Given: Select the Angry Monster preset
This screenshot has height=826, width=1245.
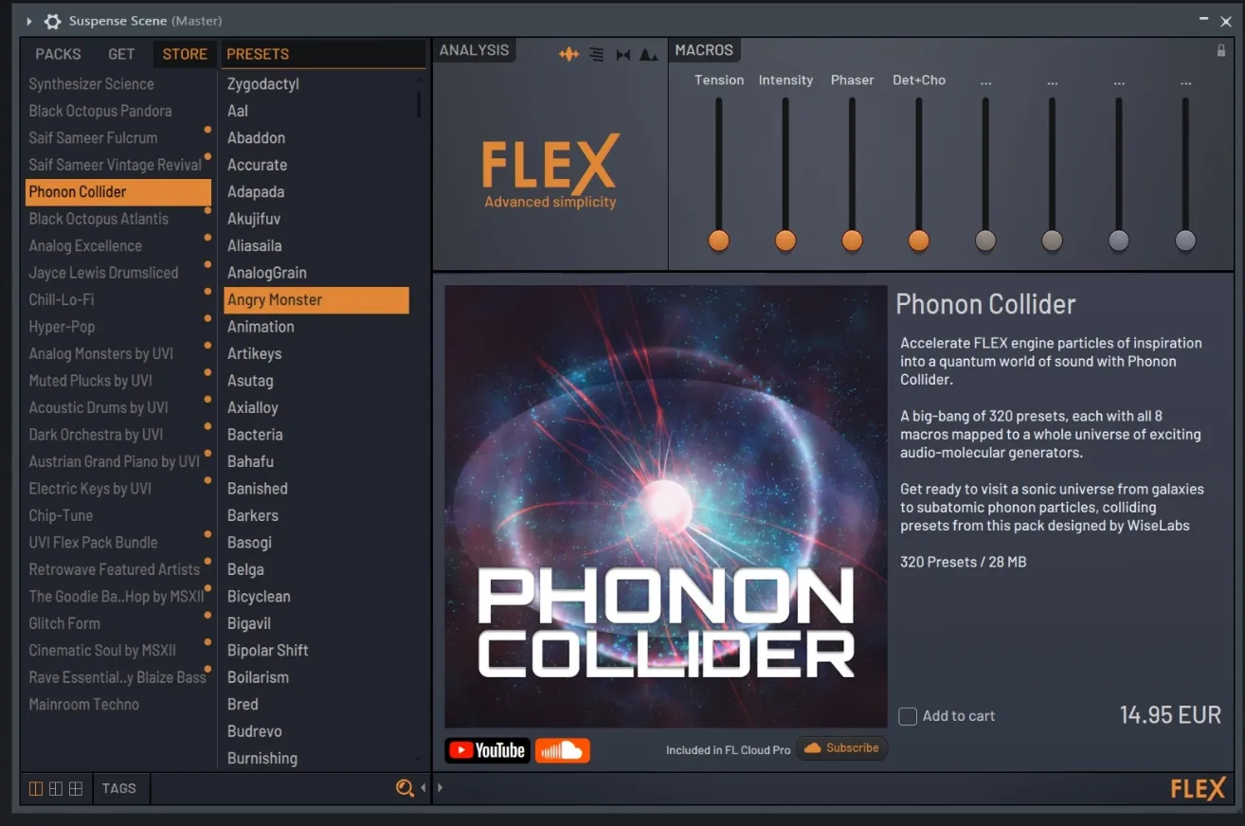Looking at the screenshot, I should pos(316,299).
